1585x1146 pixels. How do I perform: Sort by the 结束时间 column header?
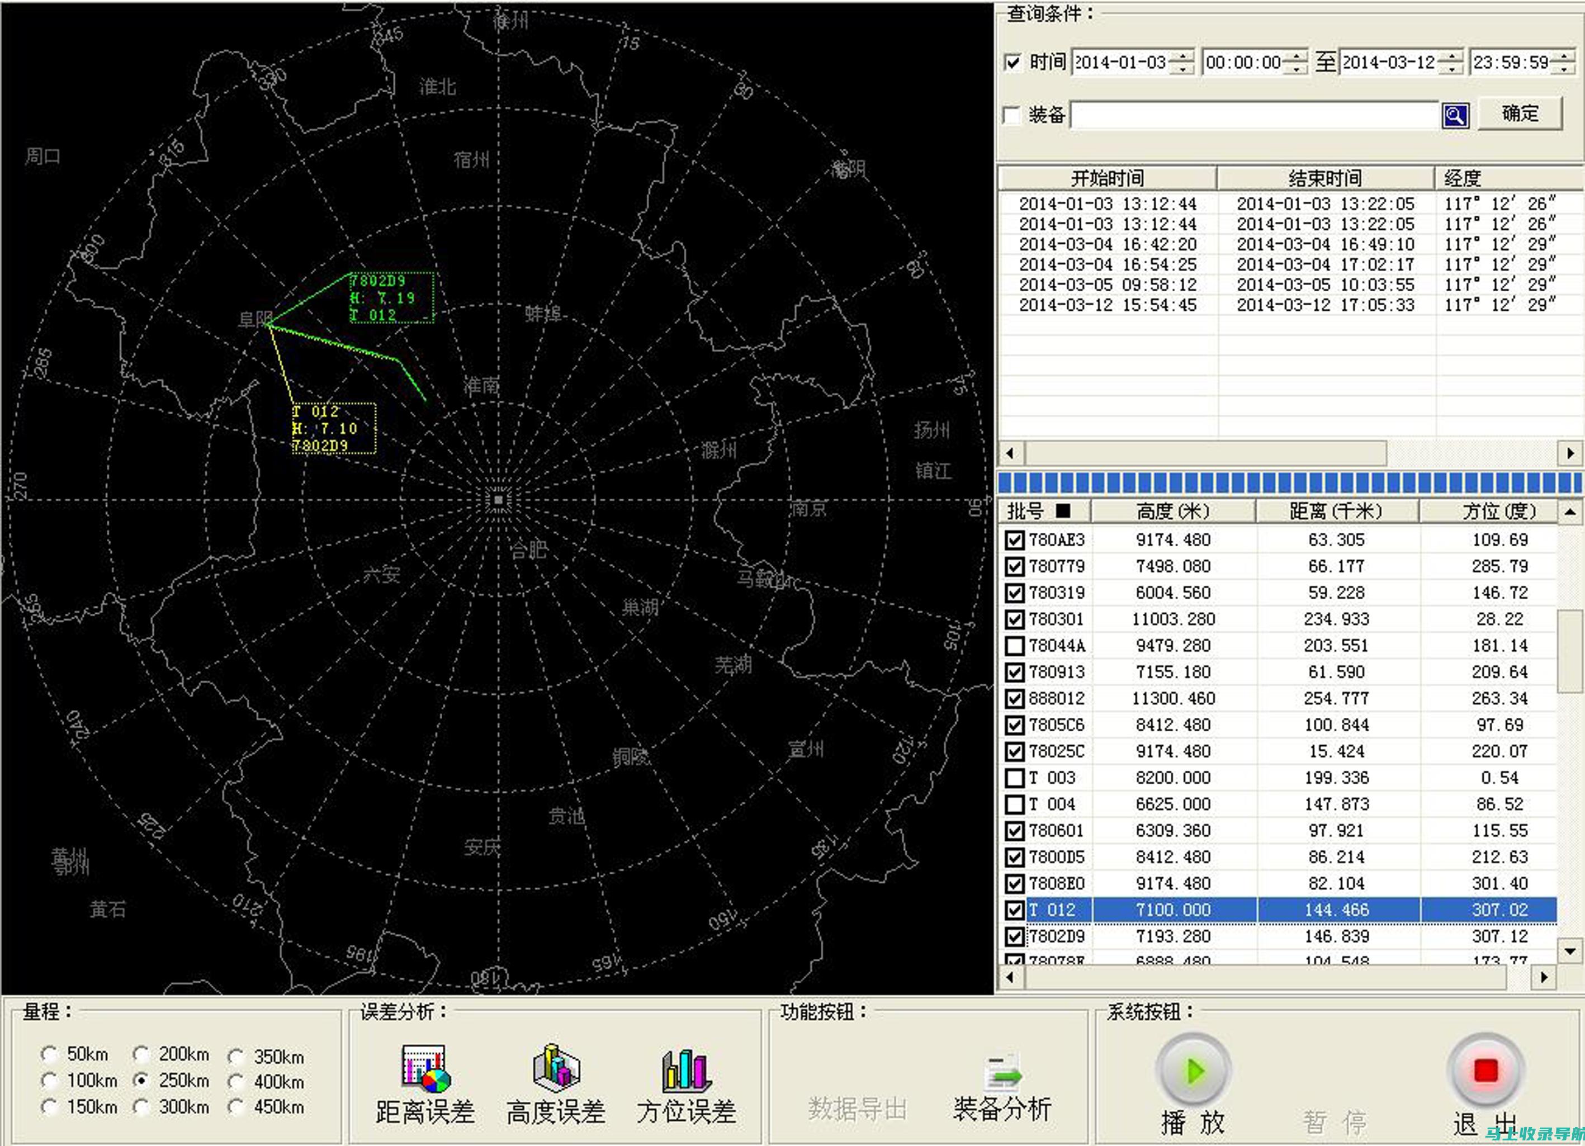tap(1326, 178)
